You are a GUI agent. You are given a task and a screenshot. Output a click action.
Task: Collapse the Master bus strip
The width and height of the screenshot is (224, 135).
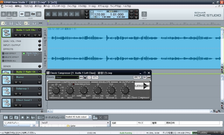pyautogui.click(x=39, y=77)
